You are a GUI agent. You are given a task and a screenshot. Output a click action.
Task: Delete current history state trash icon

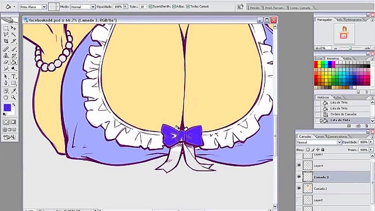tap(366, 126)
